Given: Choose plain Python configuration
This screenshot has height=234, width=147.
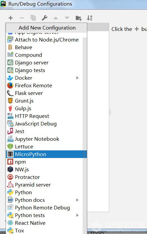Looking at the screenshot, I should (44, 193).
